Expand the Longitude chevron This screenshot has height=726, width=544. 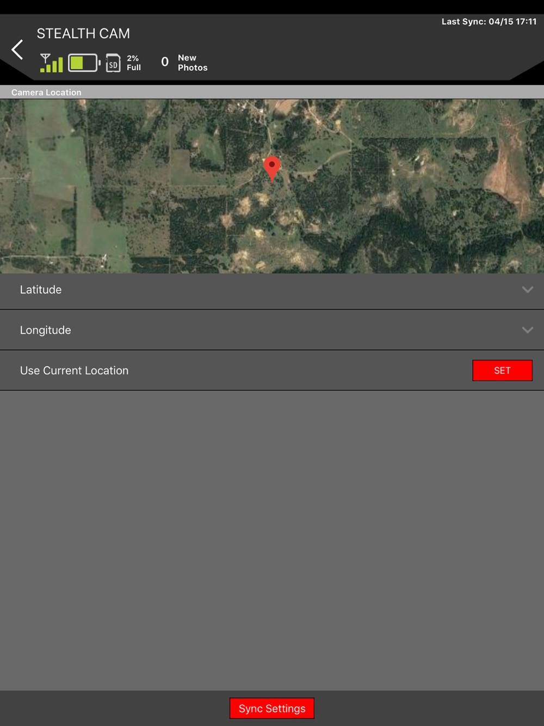click(x=527, y=330)
